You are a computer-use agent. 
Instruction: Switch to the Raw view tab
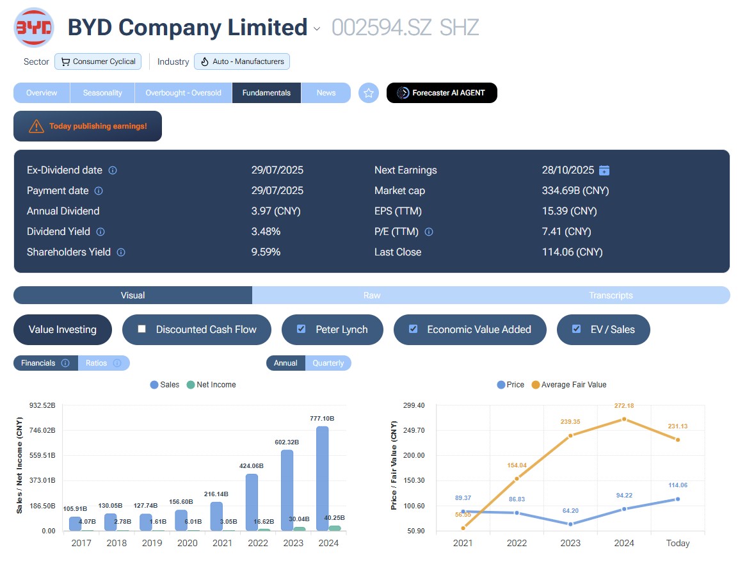pos(372,295)
